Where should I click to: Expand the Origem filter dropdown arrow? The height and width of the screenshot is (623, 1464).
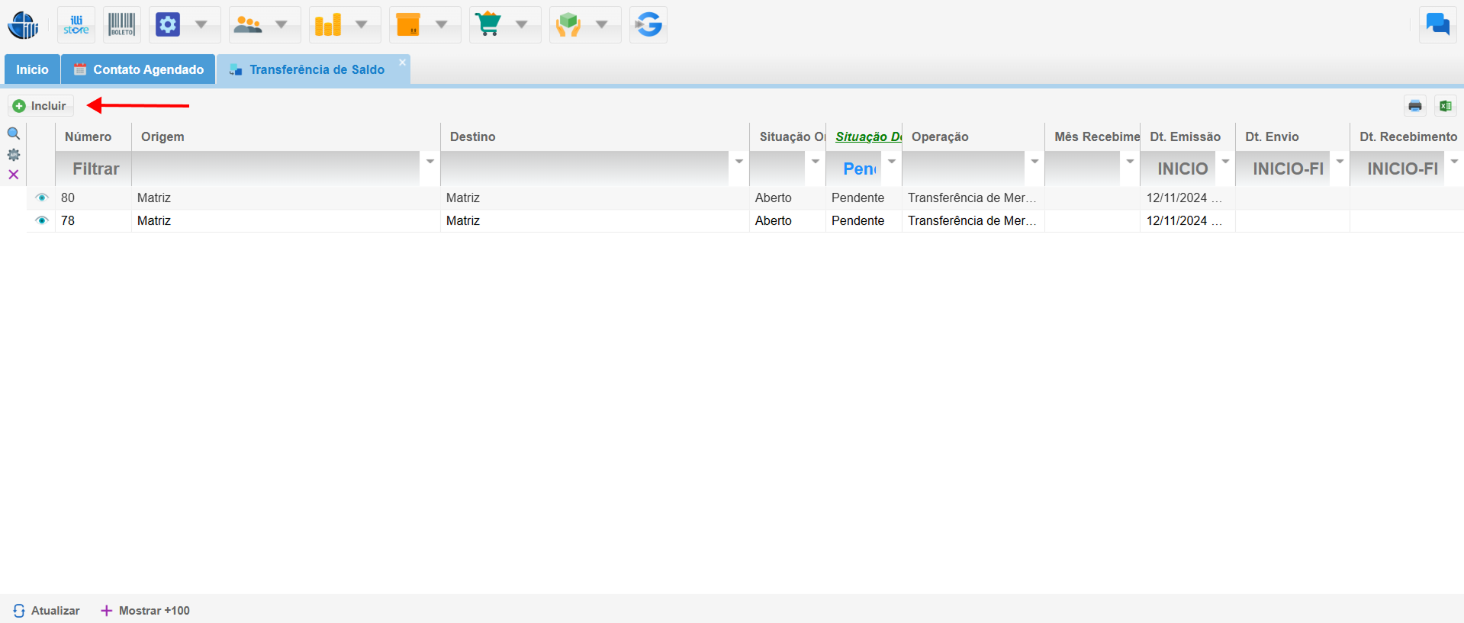click(430, 162)
